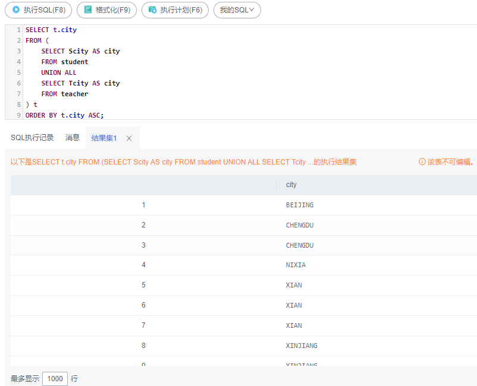Click the plan icon beside 执行计划
Screen dimensions: 477x386
click(x=152, y=10)
